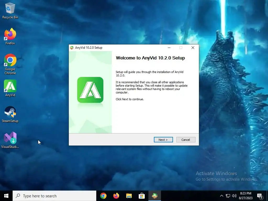Screen dimensions: 268x201
Task: Select Firefox desktop shortcut
Action: (x=10, y=36)
